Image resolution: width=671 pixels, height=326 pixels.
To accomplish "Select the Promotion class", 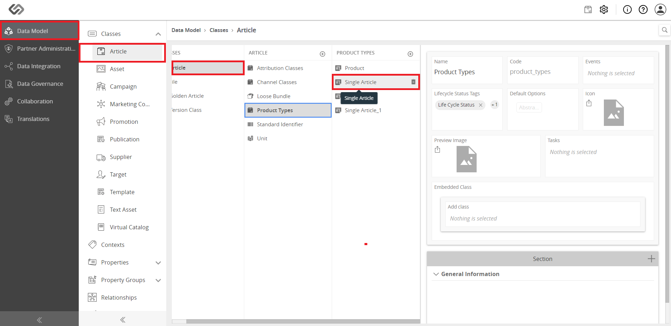I will (x=128, y=122).
